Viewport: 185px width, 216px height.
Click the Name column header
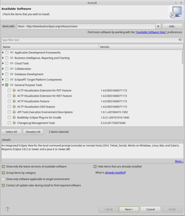pyautogui.click(x=50, y=47)
